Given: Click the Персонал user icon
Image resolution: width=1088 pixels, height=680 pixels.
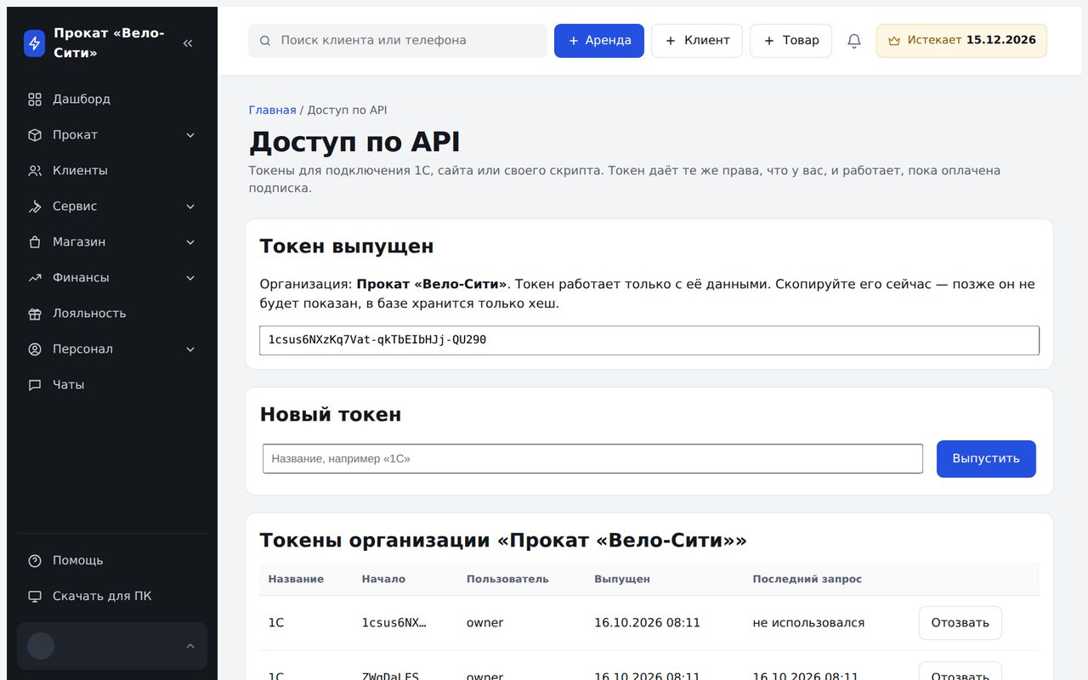Looking at the screenshot, I should [35, 349].
